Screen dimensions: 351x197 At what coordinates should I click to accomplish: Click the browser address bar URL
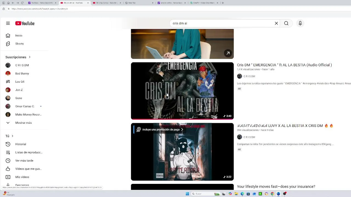(x=40, y=9)
